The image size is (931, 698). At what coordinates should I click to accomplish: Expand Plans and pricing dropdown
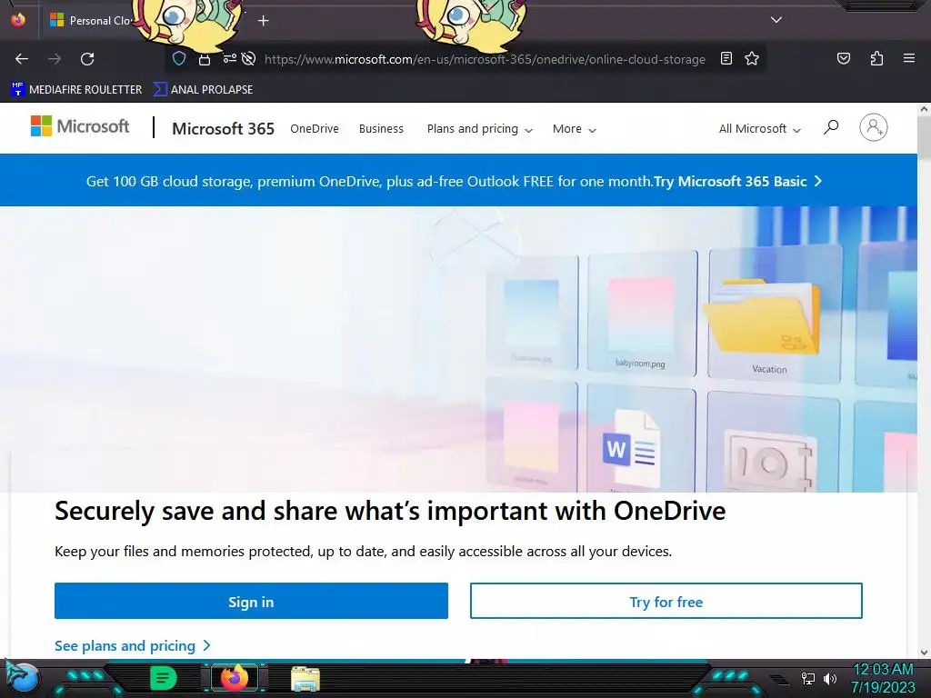[x=480, y=129]
